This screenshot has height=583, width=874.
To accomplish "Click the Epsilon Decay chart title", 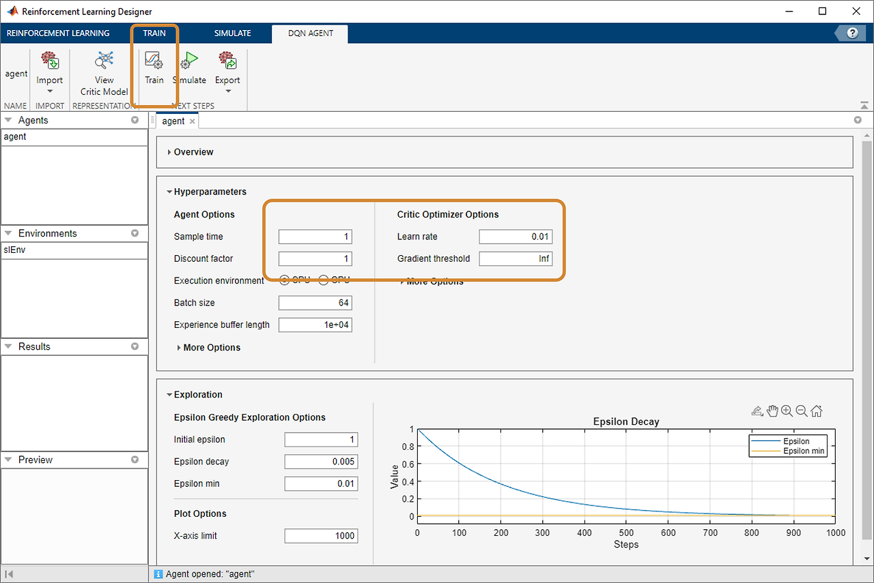I will click(626, 421).
